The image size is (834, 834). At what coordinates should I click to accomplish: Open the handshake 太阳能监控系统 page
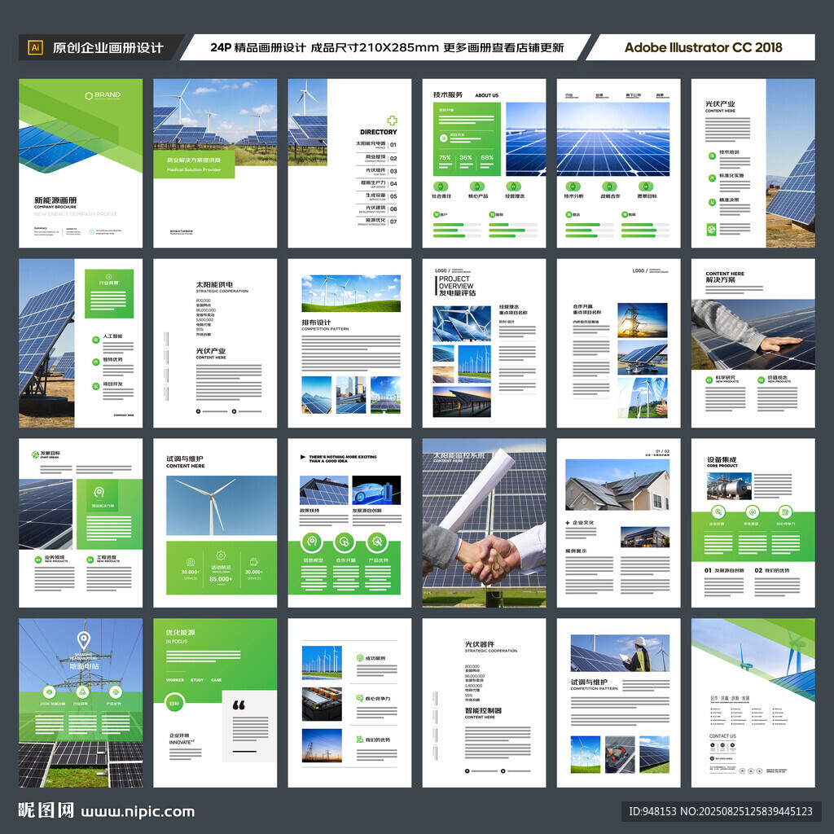tap(484, 523)
